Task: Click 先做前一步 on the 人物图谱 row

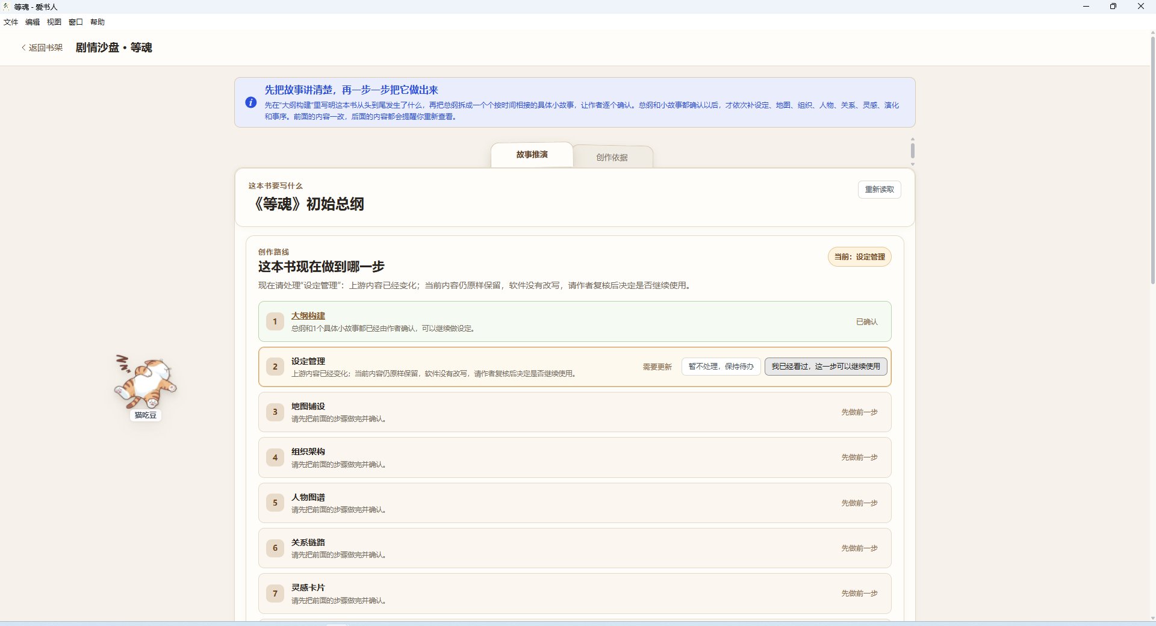Action: point(859,503)
